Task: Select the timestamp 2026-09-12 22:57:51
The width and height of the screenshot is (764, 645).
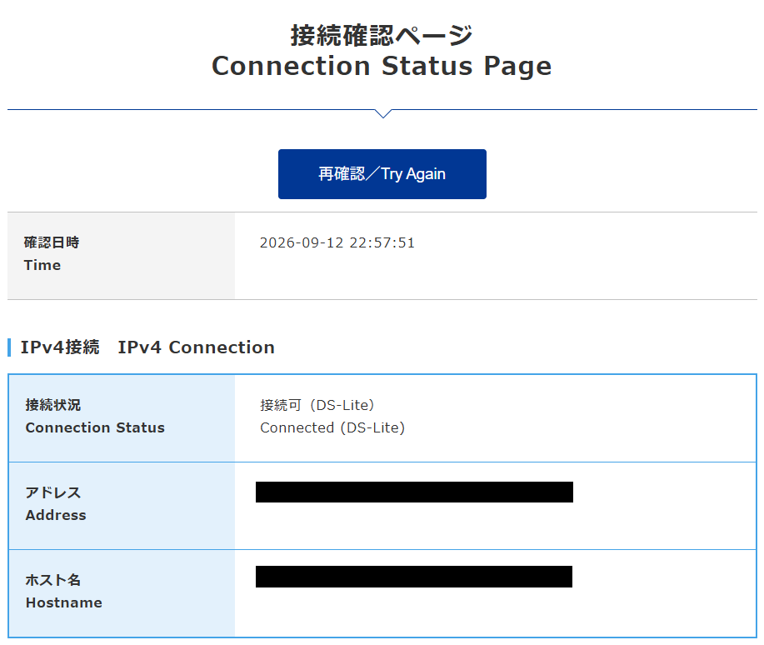Action: pyautogui.click(x=337, y=242)
